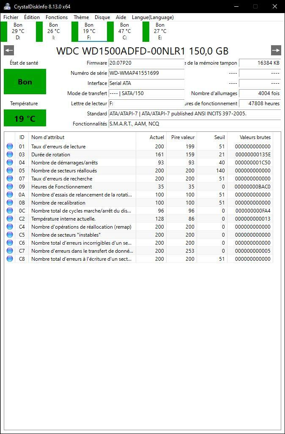Viewport: 285px width, 434px height.
Task: Click the Pire valeur column header
Action: tap(182, 137)
